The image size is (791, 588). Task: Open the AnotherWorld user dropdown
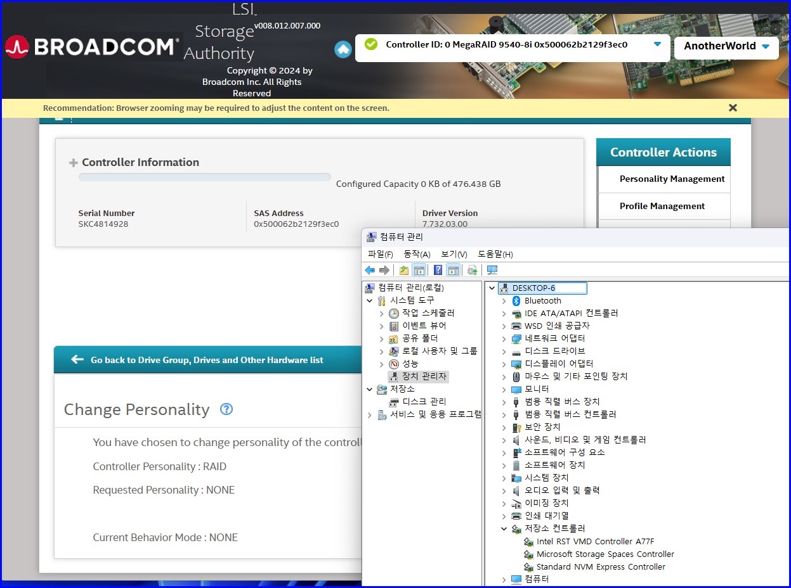[766, 46]
